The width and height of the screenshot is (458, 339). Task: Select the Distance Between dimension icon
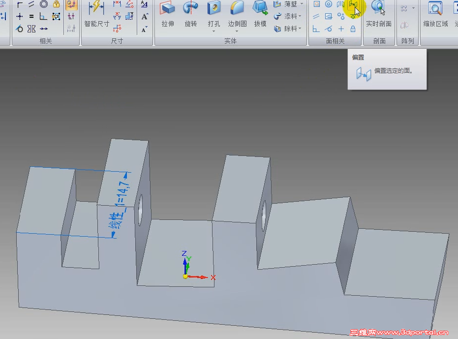click(117, 4)
